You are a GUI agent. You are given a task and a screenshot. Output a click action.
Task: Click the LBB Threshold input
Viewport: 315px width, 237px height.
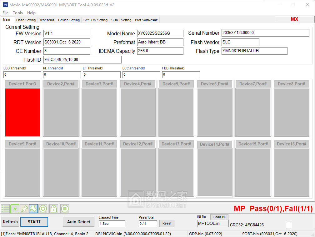pos(22,75)
